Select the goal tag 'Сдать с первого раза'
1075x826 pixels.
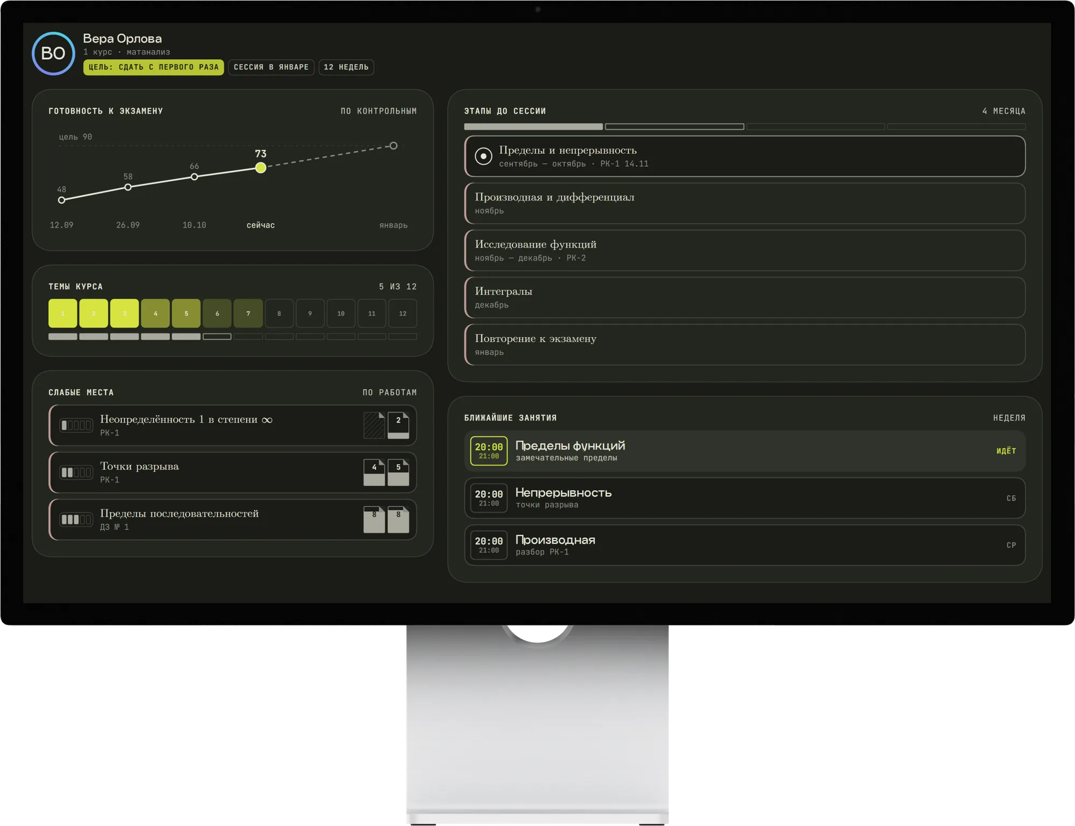(x=153, y=67)
